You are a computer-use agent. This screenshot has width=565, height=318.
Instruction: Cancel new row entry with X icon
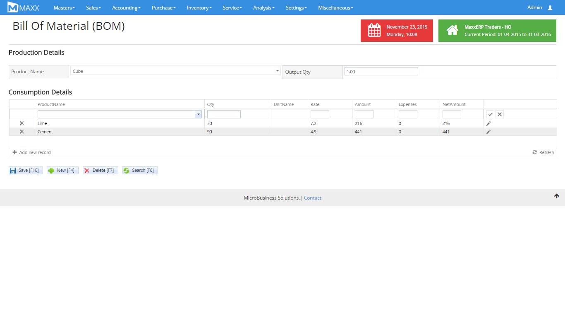pyautogui.click(x=500, y=114)
